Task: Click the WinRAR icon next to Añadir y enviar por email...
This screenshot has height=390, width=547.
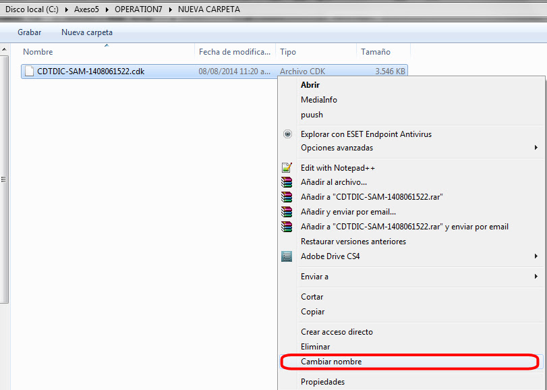Action: (287, 212)
